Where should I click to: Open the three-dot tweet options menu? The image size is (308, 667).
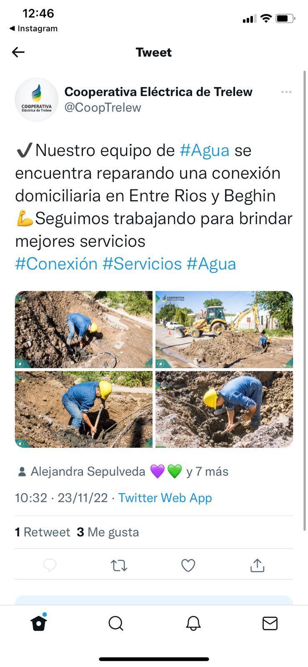point(286,92)
